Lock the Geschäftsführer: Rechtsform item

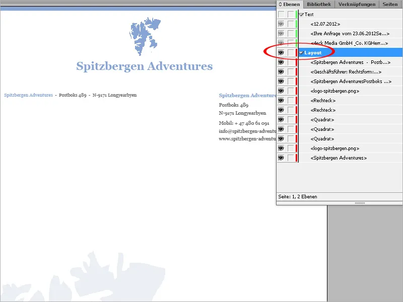point(291,71)
